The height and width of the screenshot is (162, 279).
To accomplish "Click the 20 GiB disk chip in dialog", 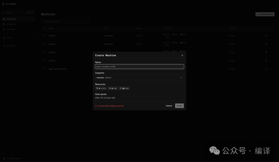I will (x=124, y=89).
